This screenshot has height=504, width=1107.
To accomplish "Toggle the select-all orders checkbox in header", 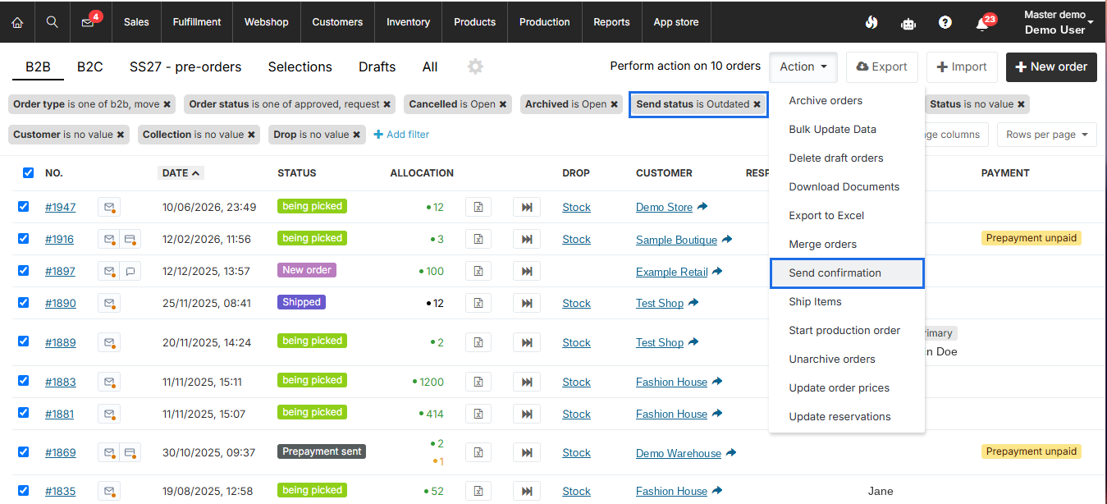I will pos(29,173).
